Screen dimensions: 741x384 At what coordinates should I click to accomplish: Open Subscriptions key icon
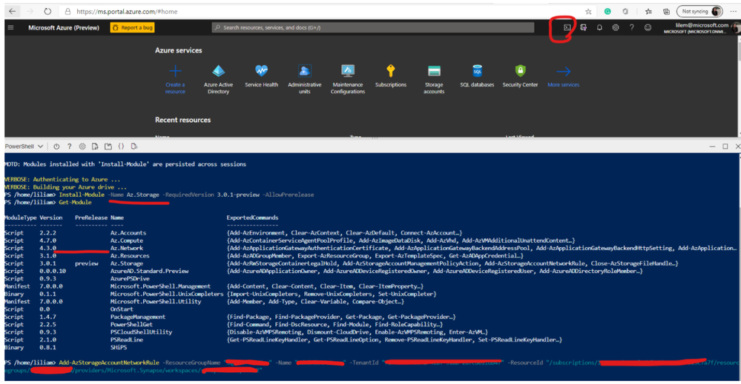coord(391,71)
